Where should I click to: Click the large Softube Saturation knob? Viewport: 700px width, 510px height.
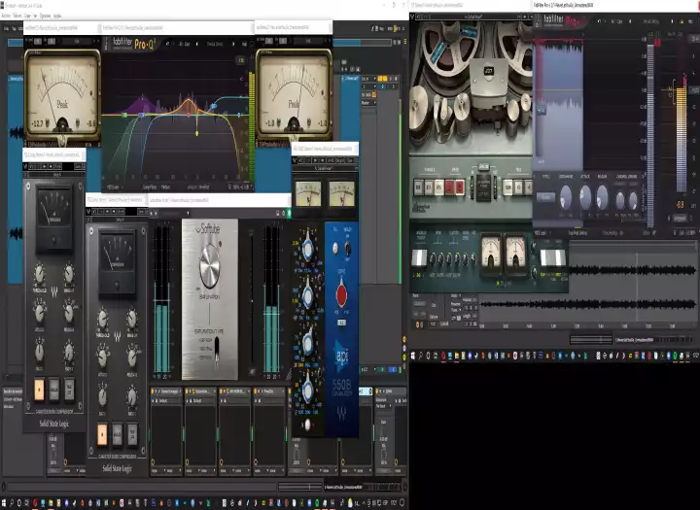pyautogui.click(x=210, y=266)
